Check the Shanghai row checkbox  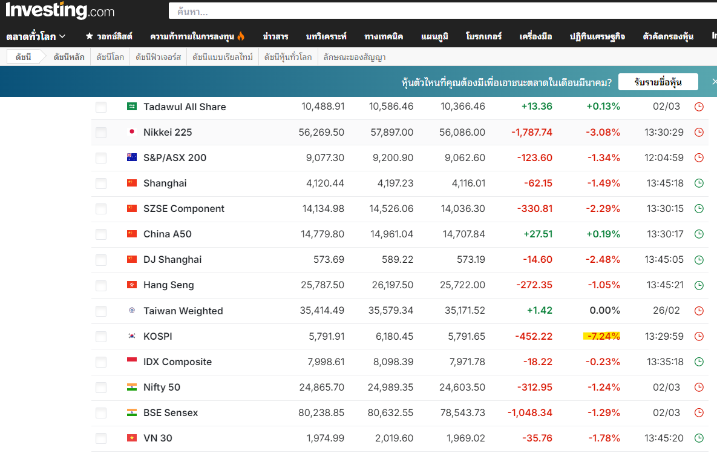click(x=101, y=183)
